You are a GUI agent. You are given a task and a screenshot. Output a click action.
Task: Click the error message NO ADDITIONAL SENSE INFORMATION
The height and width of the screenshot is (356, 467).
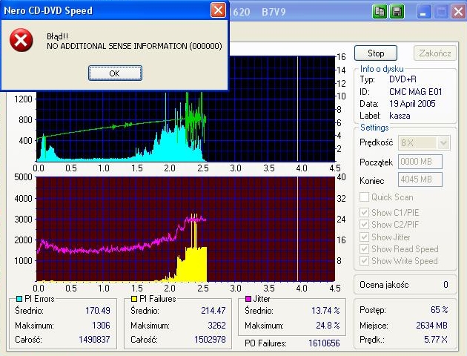(x=134, y=46)
